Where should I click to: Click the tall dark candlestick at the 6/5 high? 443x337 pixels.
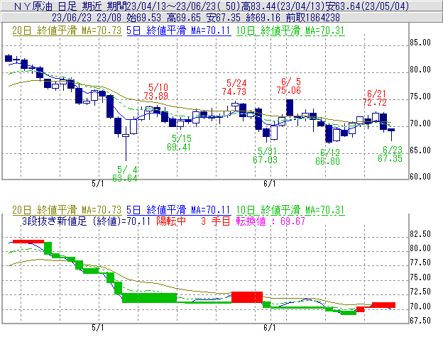click(x=290, y=108)
